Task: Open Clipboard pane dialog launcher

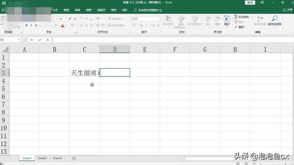Action: point(21,32)
